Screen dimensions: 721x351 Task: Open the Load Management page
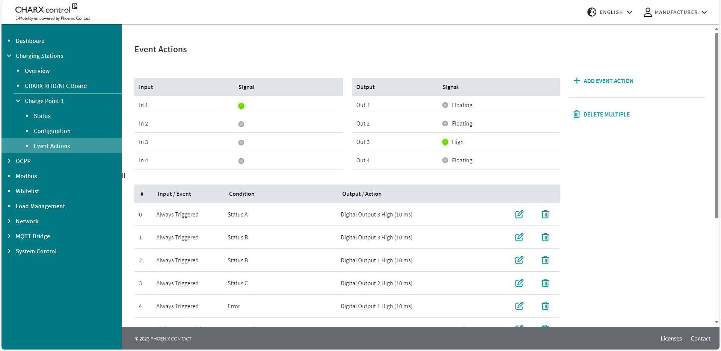coord(40,206)
